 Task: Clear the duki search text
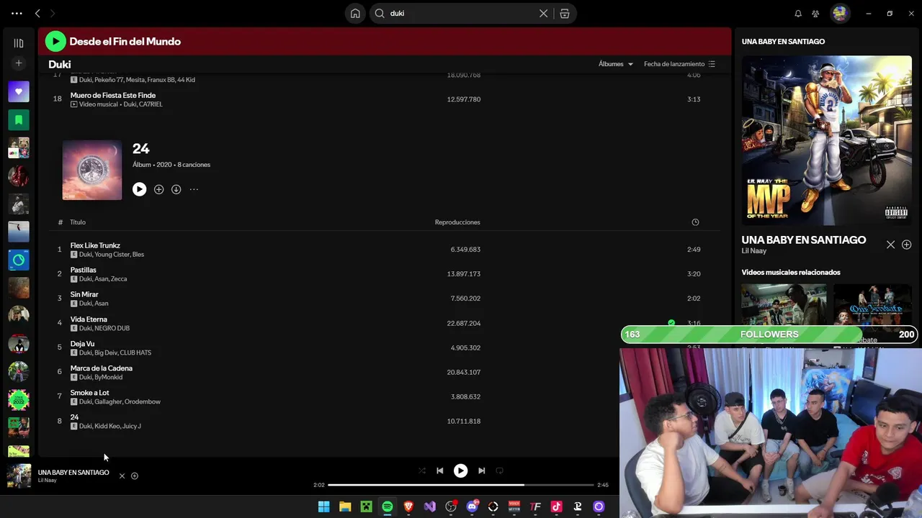coord(543,14)
